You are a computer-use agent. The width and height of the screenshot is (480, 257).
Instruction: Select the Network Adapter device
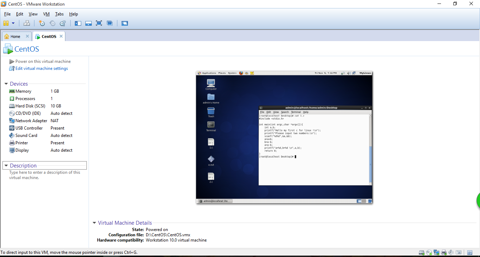(47, 121)
